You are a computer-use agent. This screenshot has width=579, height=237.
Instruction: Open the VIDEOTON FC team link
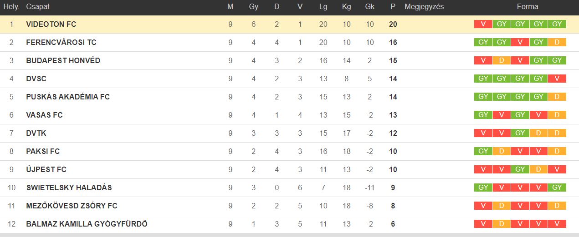[x=51, y=24]
